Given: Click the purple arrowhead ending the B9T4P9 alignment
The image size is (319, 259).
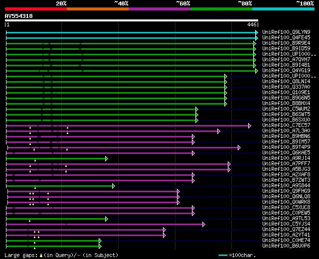Looking at the screenshot, I should click(x=239, y=148).
